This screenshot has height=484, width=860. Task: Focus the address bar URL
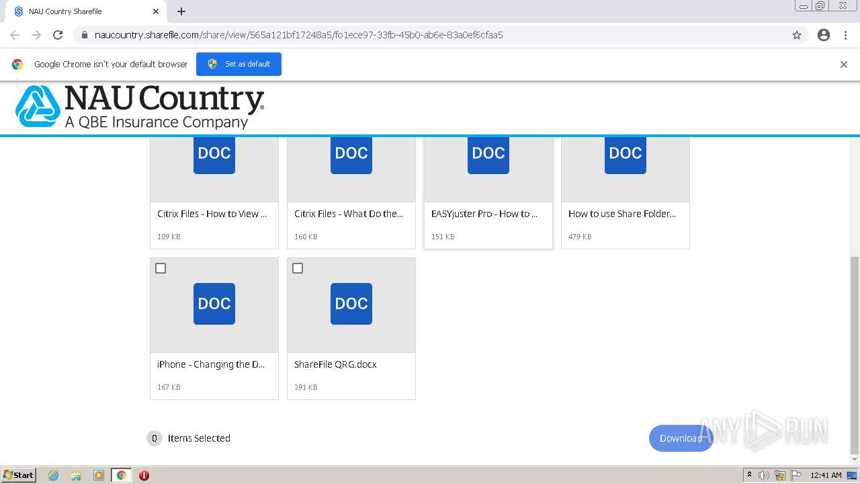[x=298, y=35]
